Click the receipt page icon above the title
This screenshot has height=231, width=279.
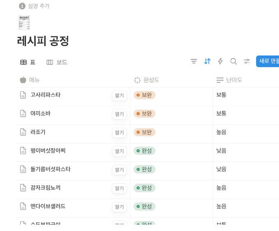tap(24, 22)
